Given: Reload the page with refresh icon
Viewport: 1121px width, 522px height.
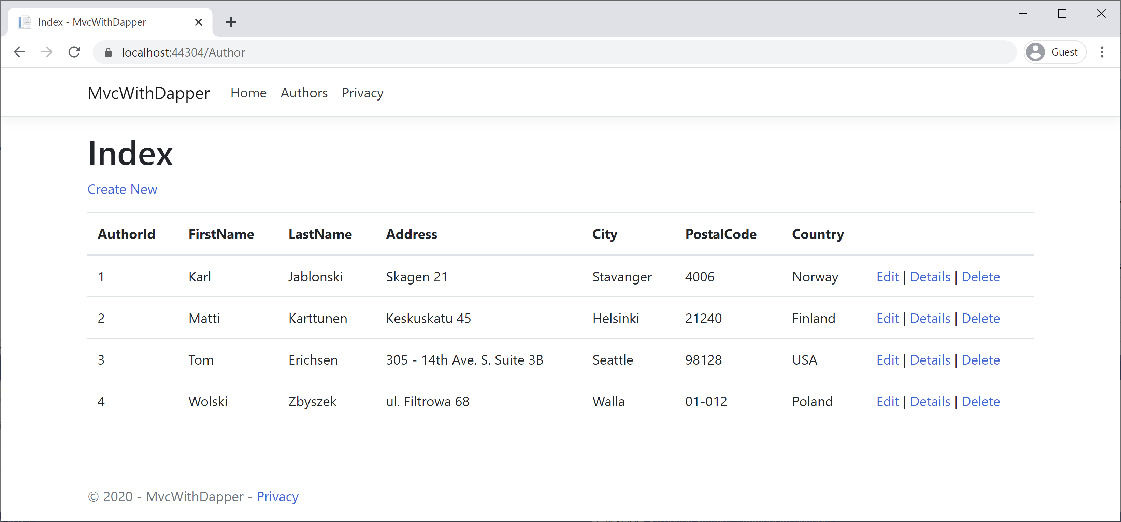Looking at the screenshot, I should click(74, 52).
